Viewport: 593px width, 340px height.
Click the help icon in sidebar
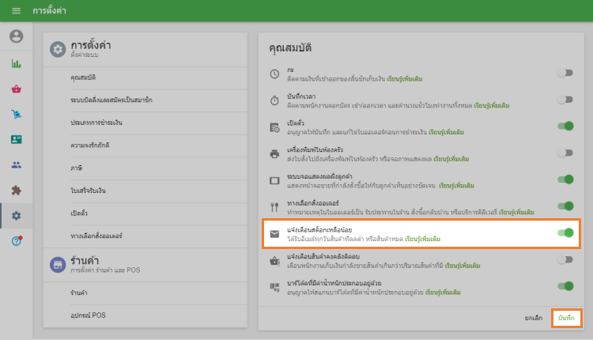(16, 240)
